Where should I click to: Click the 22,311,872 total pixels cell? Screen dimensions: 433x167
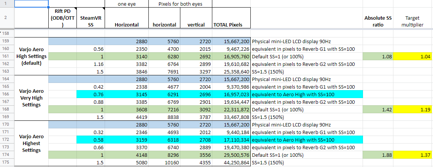[x=231, y=109]
